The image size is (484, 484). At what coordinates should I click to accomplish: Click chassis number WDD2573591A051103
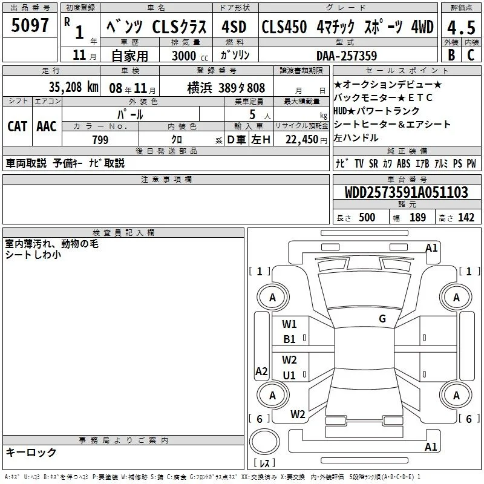click(x=407, y=192)
